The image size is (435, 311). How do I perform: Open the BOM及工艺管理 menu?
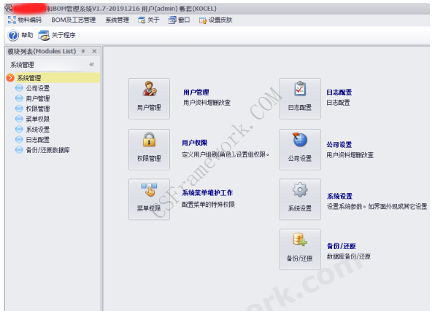point(74,20)
